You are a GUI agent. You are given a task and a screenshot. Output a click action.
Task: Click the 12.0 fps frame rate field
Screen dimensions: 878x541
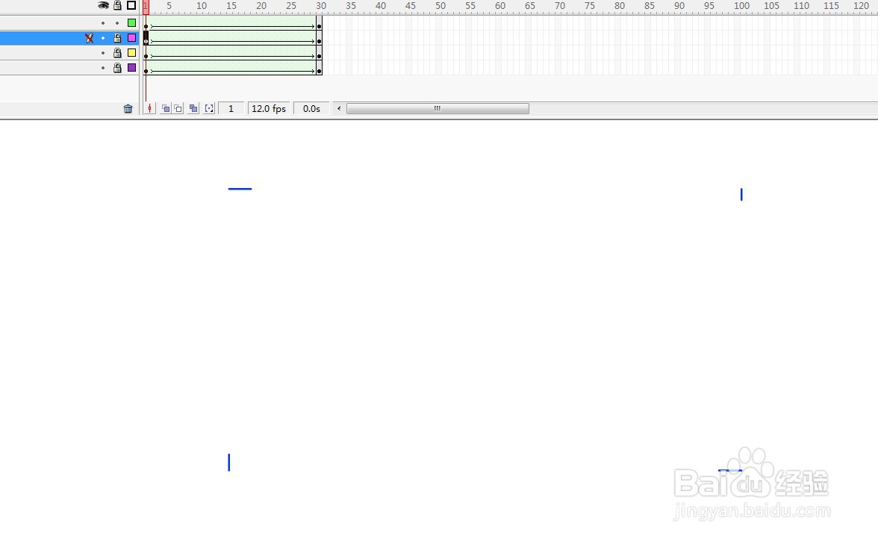[x=269, y=108]
